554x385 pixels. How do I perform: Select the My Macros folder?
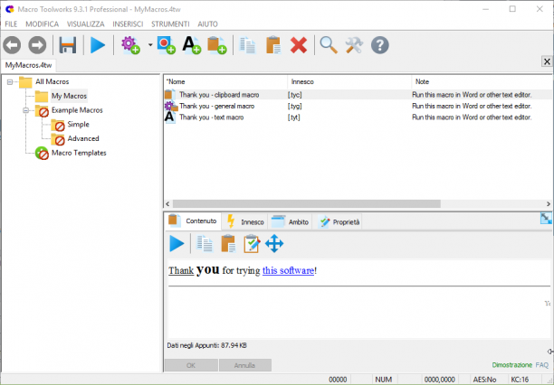coord(69,96)
